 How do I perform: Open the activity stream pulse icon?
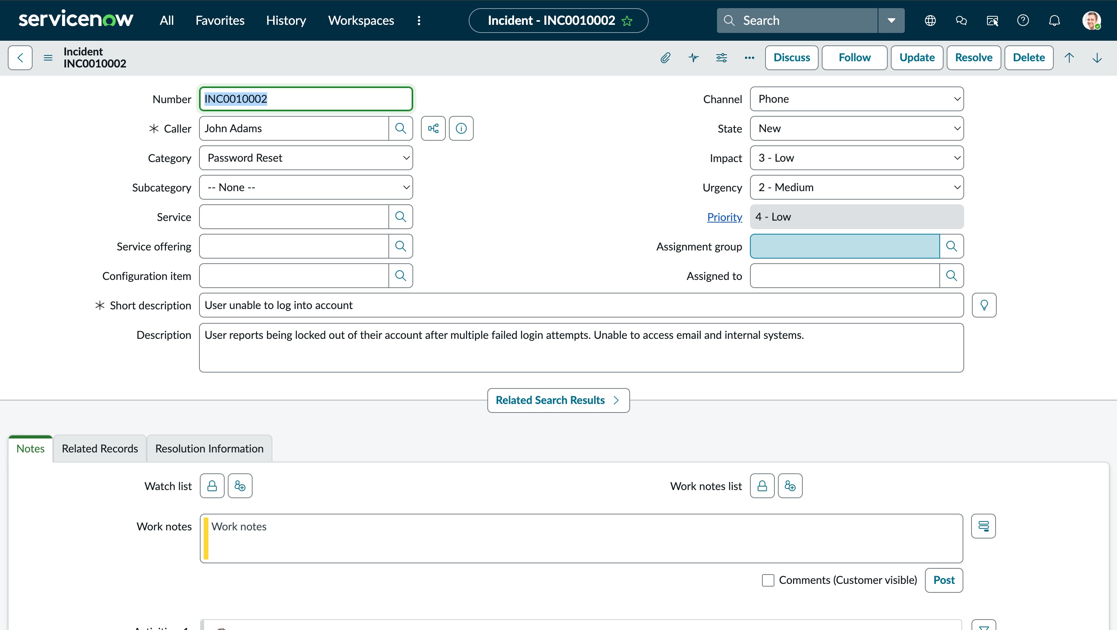click(693, 58)
